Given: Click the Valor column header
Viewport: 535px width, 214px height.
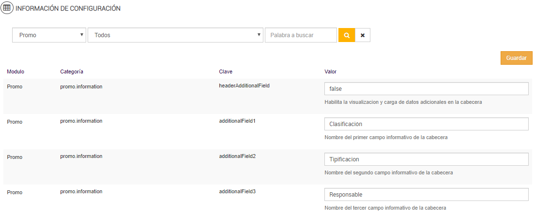Looking at the screenshot, I should coord(330,71).
